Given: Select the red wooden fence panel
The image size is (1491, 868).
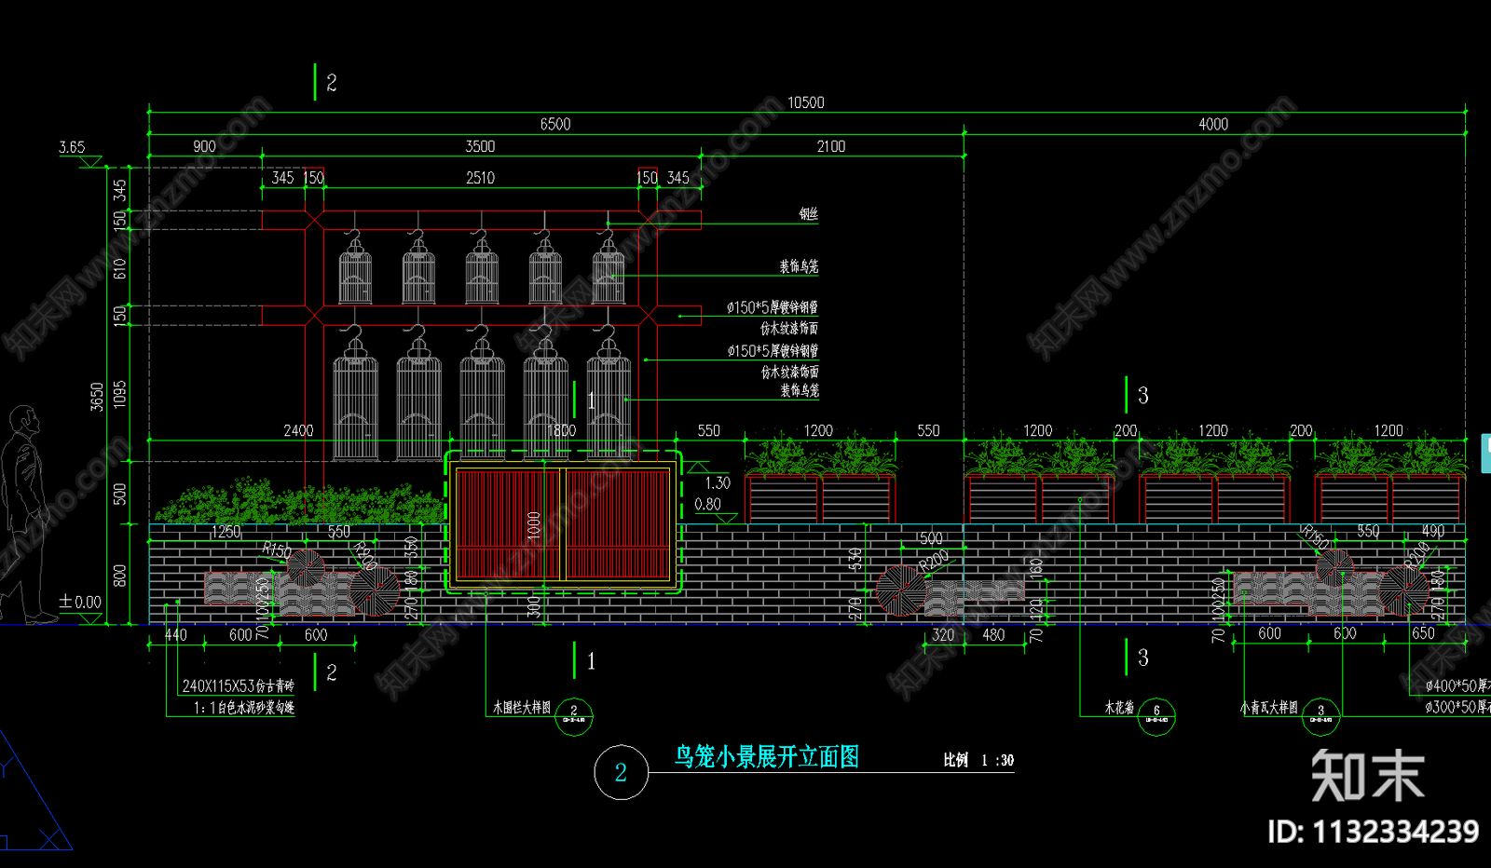Looking at the screenshot, I should (563, 524).
